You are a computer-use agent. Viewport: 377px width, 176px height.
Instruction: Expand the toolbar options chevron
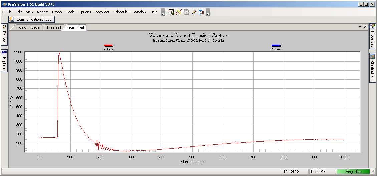pos(208,12)
